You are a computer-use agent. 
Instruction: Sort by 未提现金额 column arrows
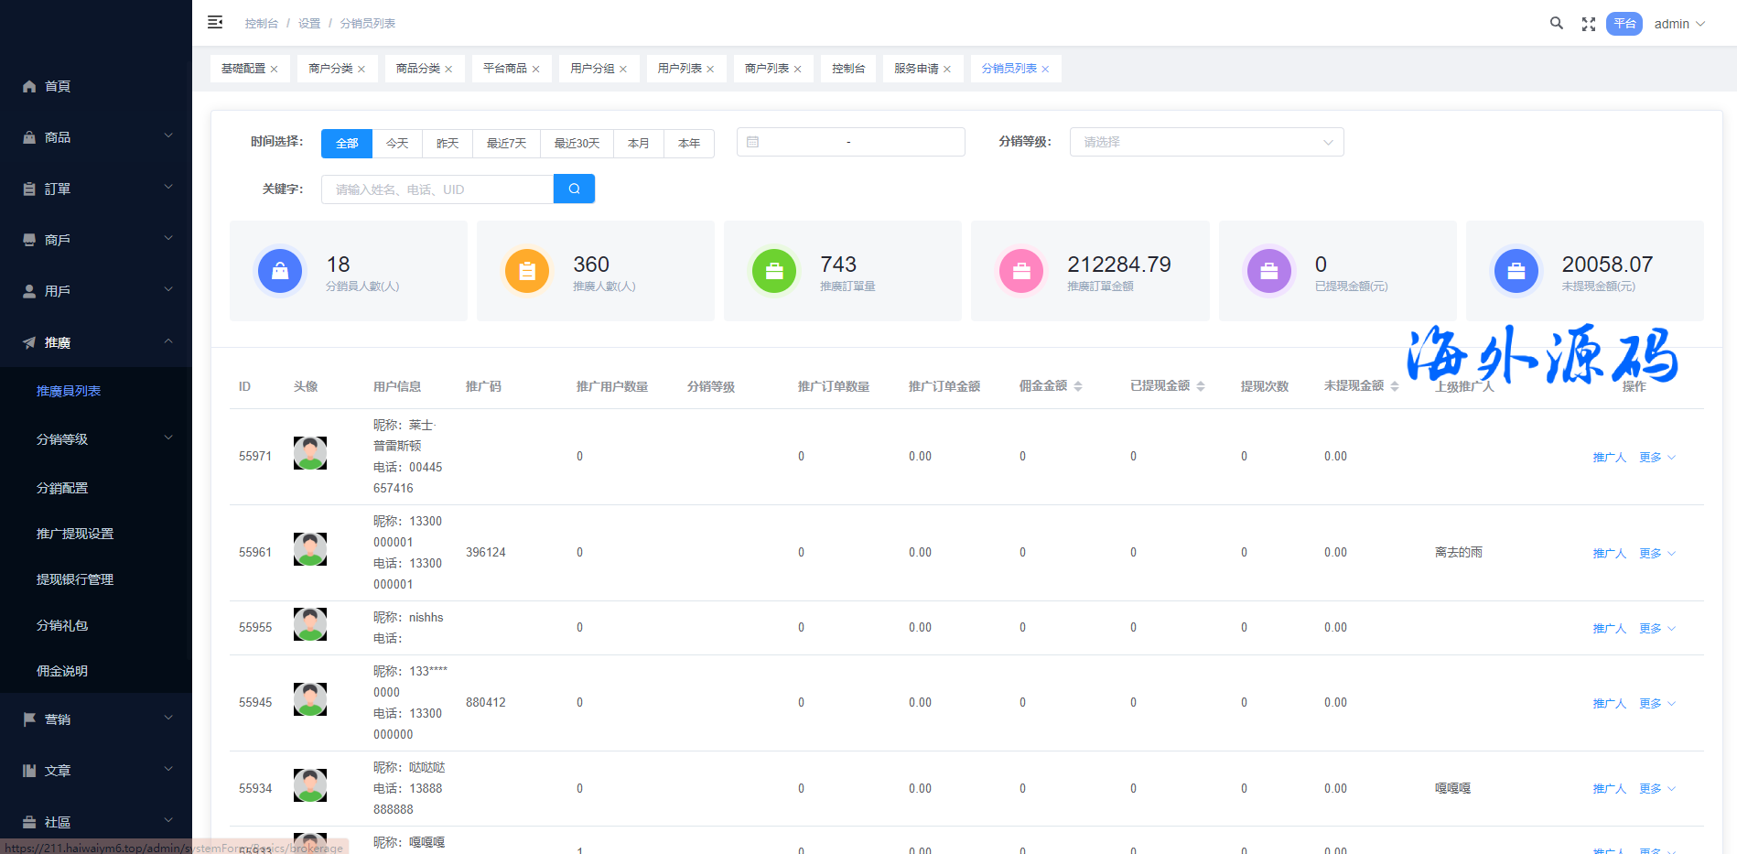click(1395, 386)
